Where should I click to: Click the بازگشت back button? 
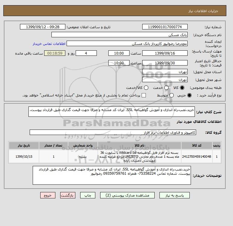68,195
